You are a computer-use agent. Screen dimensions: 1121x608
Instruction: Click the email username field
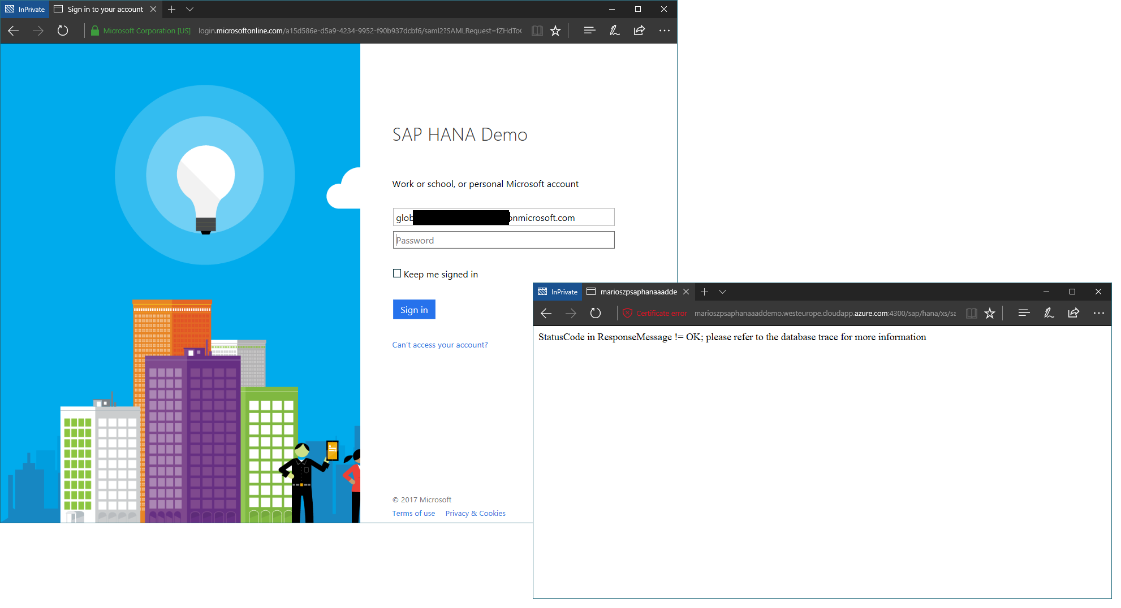[503, 218]
